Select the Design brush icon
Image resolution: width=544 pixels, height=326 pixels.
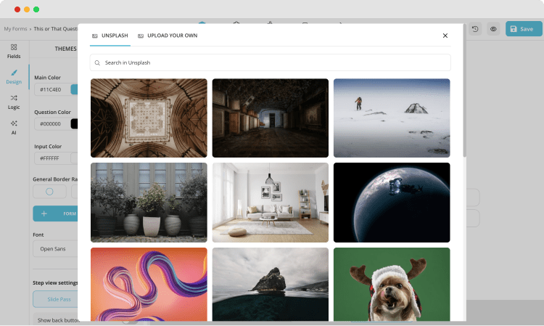14,76
